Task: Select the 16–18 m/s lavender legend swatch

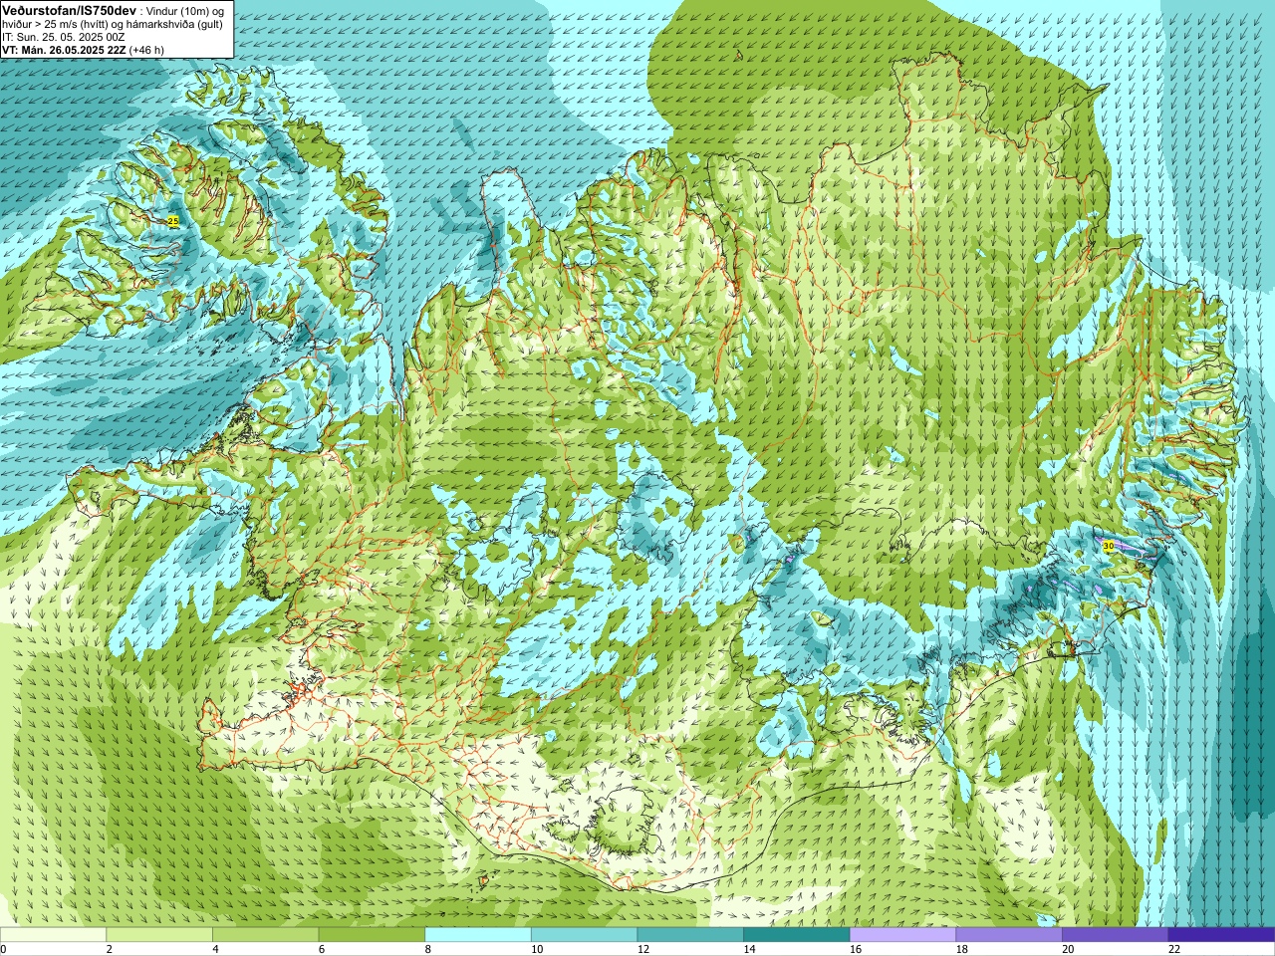Action: [902, 935]
